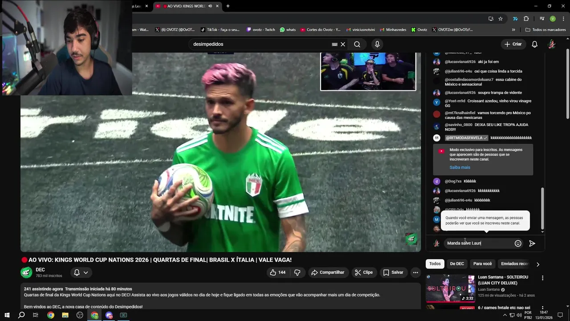Viewport: 570px width, 321px height.
Task: Share the video via Compartilhar
Action: (x=328, y=272)
